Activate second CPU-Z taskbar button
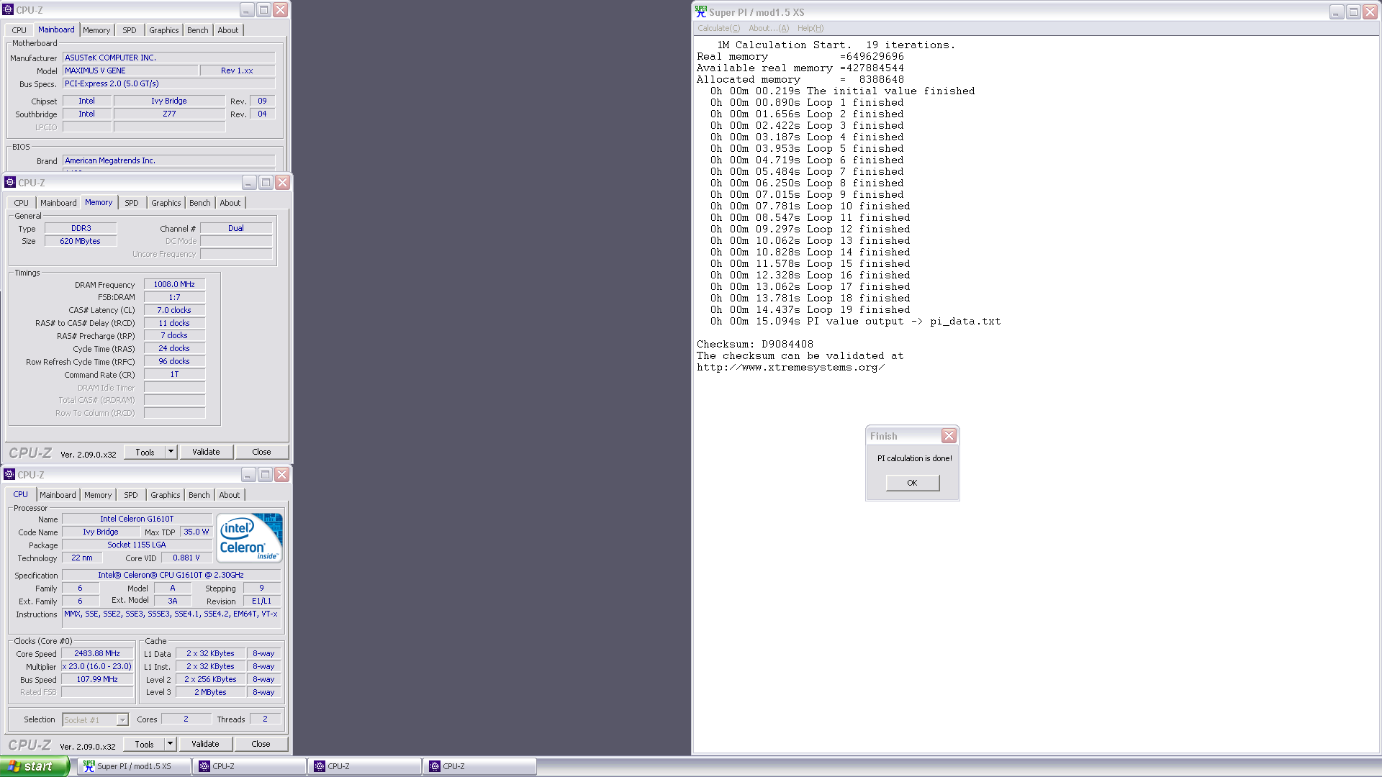The width and height of the screenshot is (1382, 777). pyautogui.click(x=365, y=766)
